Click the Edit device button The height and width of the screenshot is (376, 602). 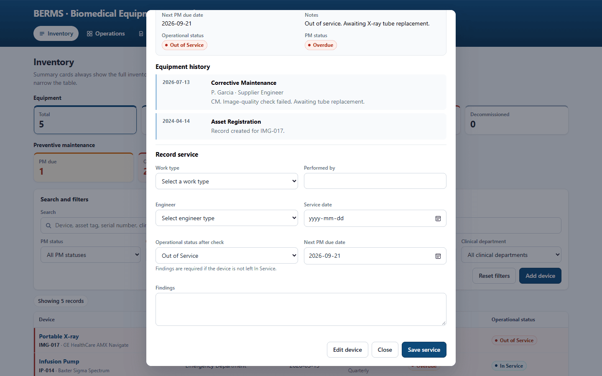pos(347,350)
